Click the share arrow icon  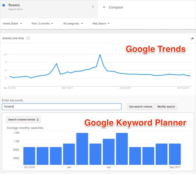pos(192,39)
